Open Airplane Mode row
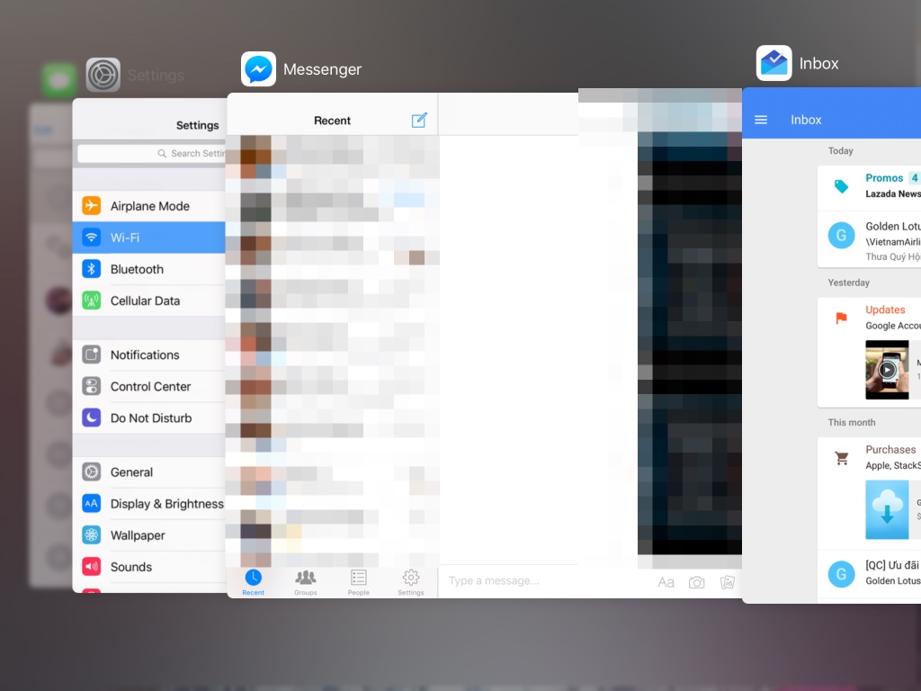The height and width of the screenshot is (691, 921). point(149,206)
